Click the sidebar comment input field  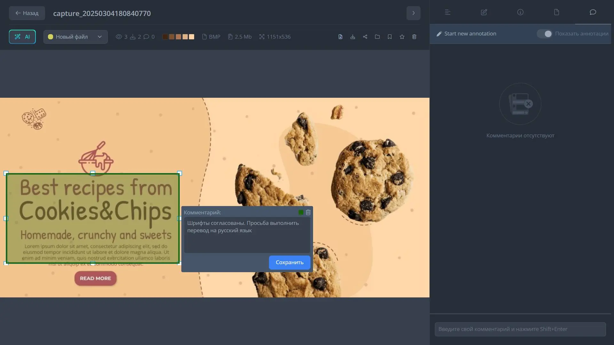click(x=520, y=329)
